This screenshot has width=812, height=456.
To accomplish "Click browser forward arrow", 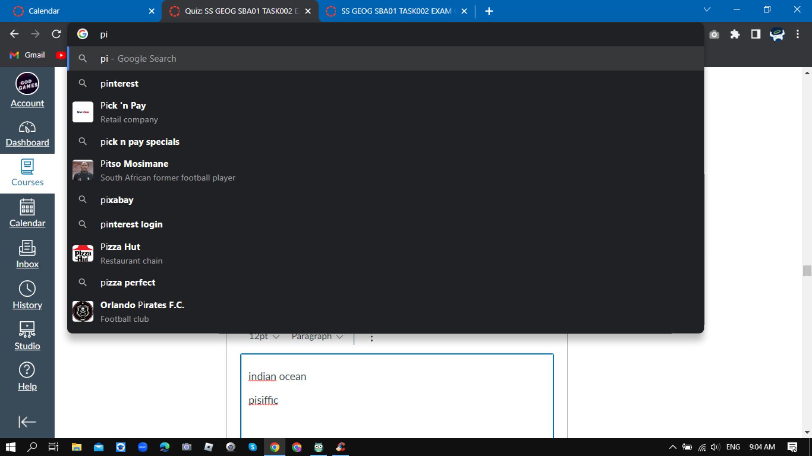I will point(35,34).
